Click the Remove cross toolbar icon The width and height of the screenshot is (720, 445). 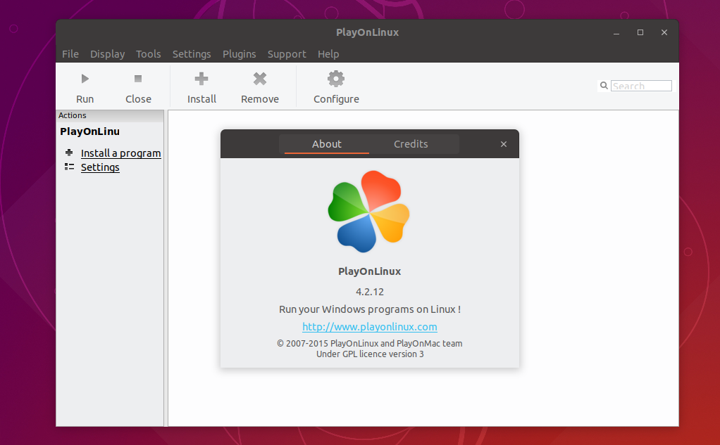[x=260, y=79]
